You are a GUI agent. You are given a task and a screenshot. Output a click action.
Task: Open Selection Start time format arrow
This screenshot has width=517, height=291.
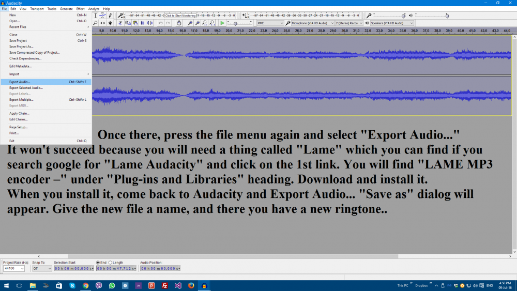(93, 269)
